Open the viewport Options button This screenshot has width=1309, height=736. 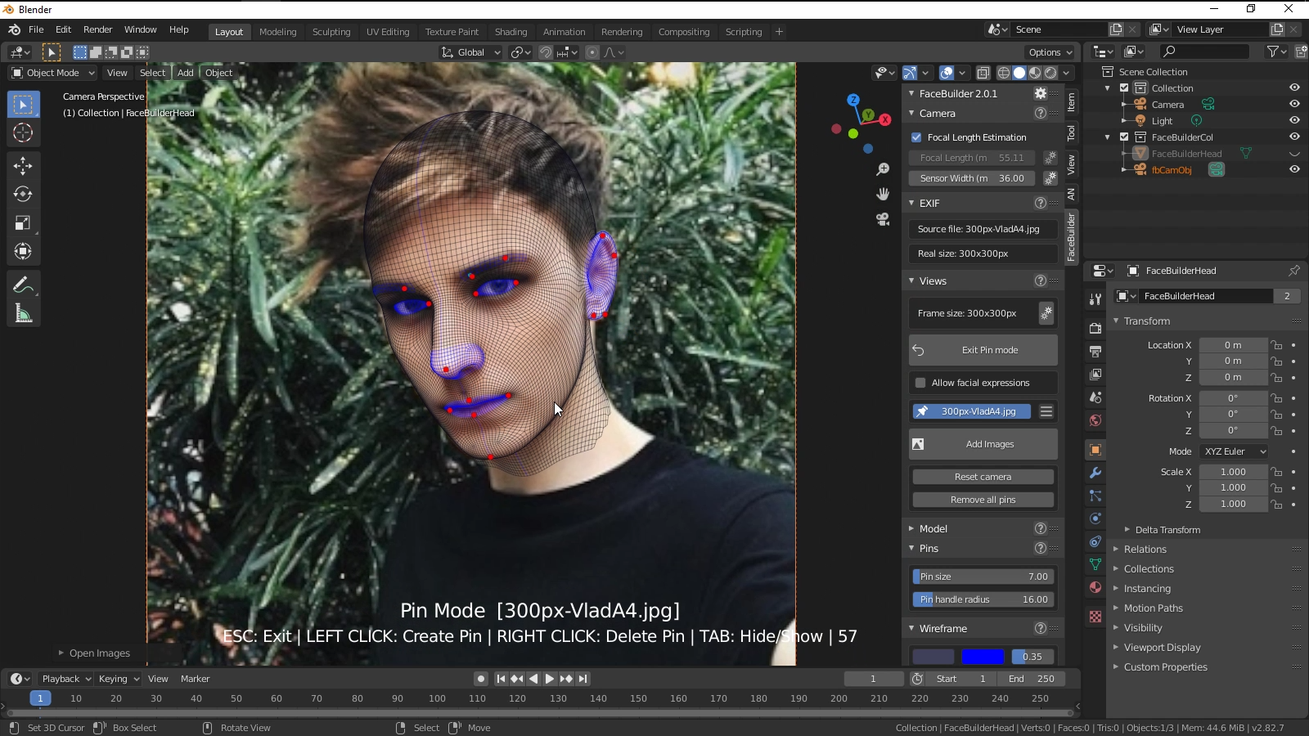(1050, 52)
